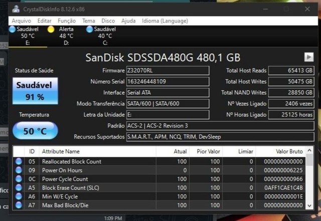Screen dimensions: 321x221
Task: Click the Interface field showing Serial ATA
Action: [168, 93]
